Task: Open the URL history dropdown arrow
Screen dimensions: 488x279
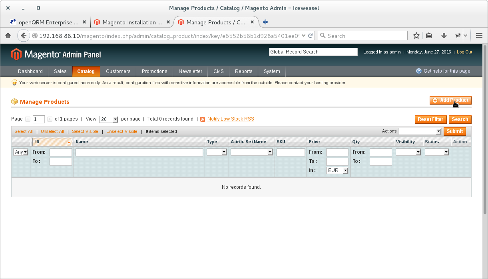Action: 304,36
